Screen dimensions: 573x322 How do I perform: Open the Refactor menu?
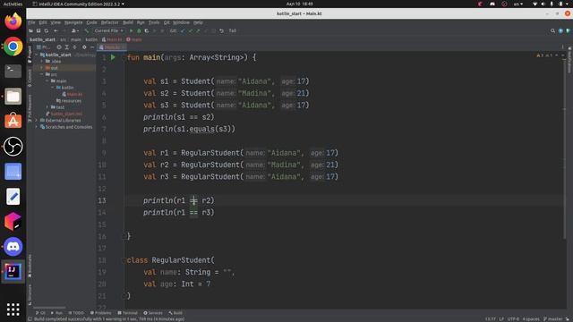pyautogui.click(x=109, y=22)
